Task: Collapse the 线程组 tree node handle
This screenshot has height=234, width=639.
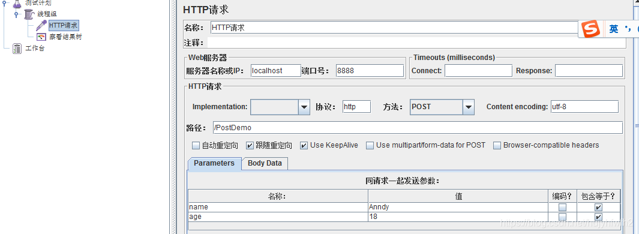Action: tap(16, 14)
